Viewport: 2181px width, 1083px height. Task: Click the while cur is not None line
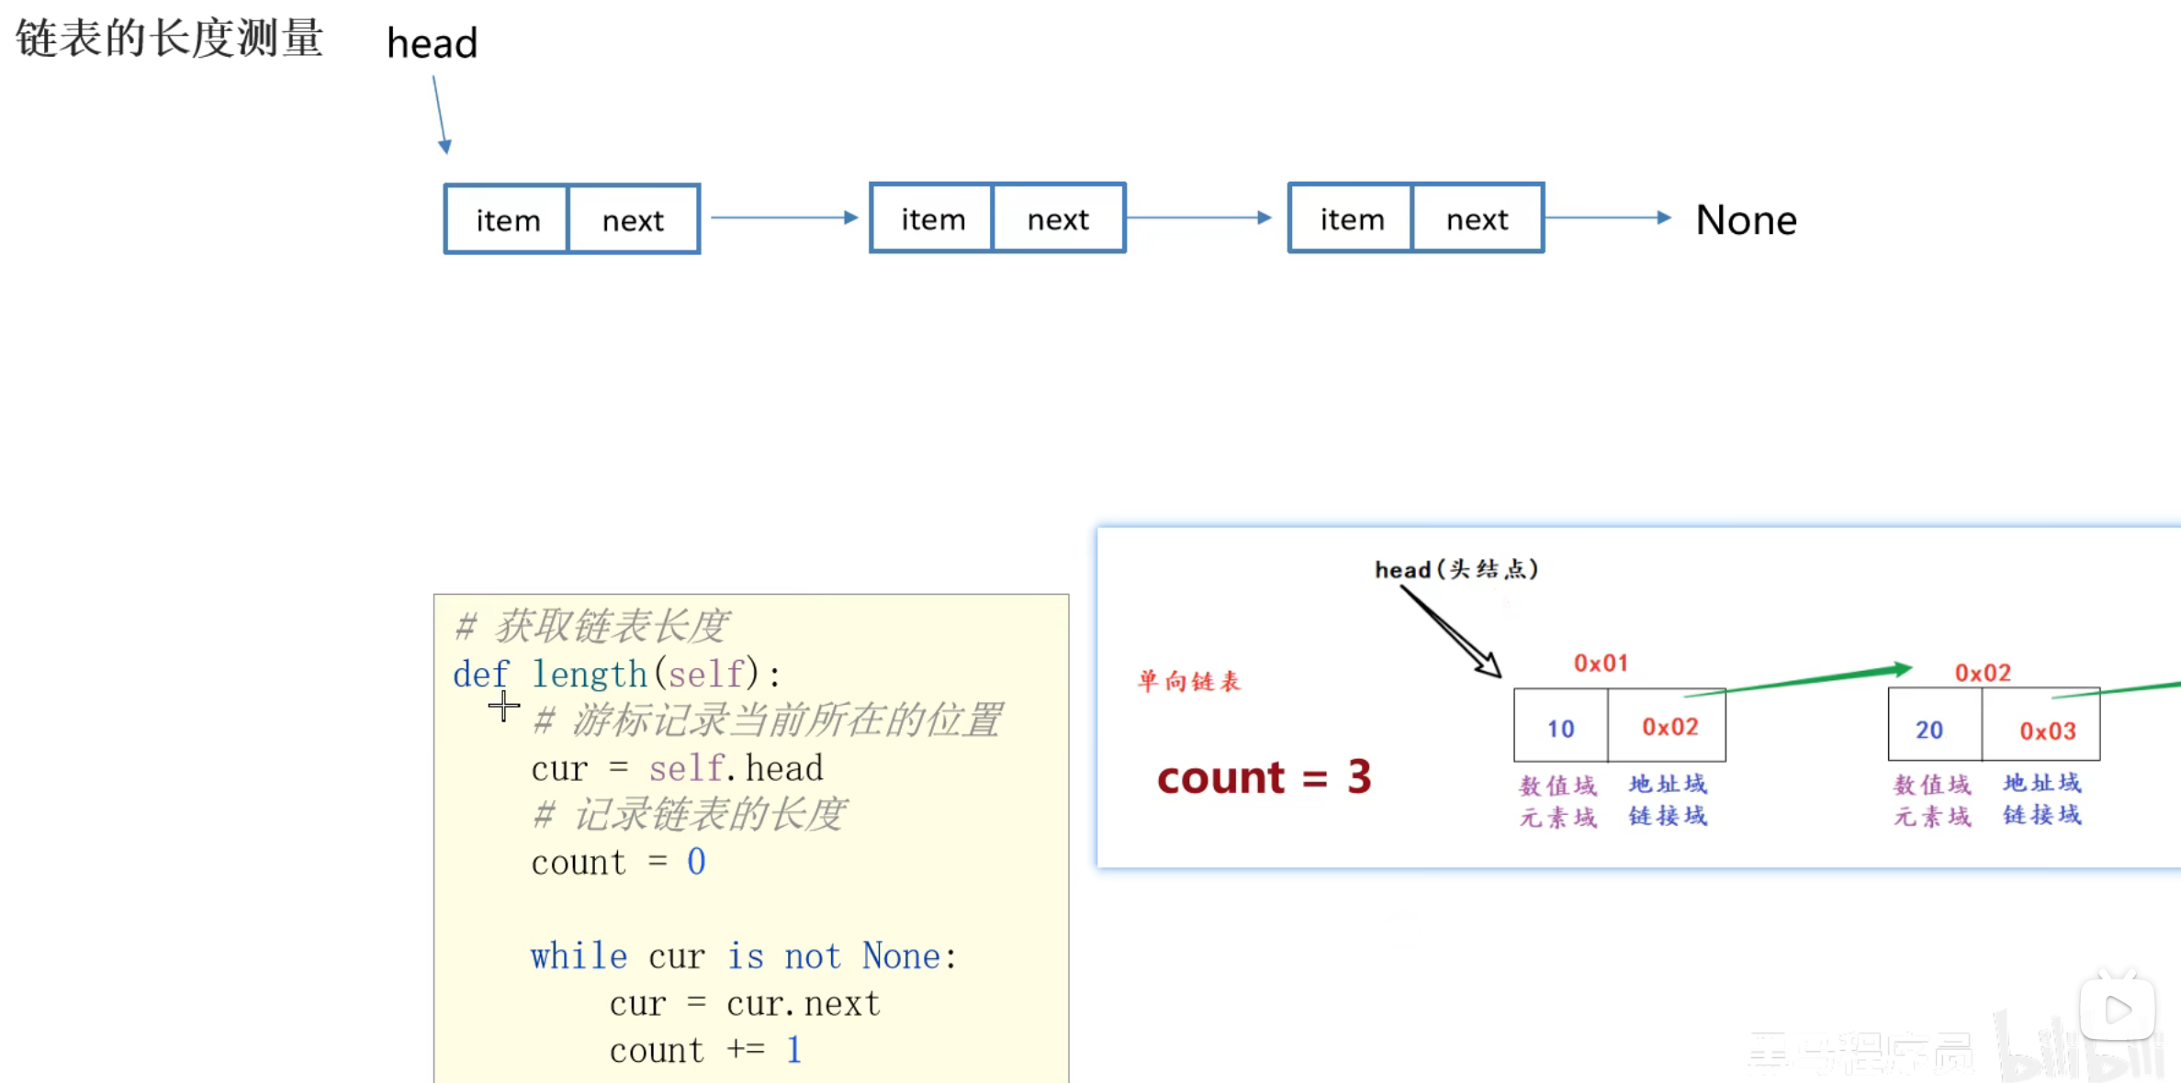tap(743, 956)
